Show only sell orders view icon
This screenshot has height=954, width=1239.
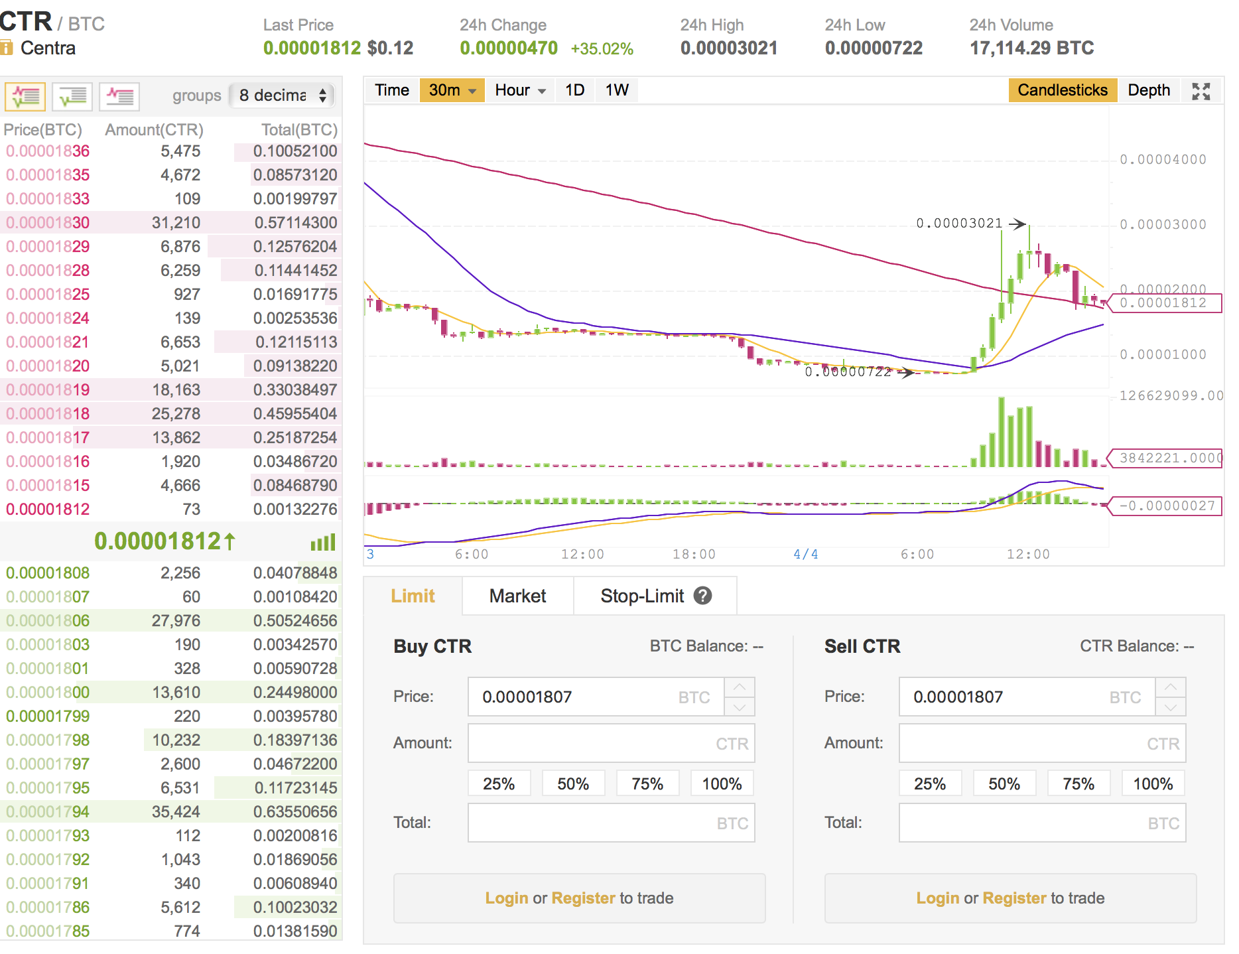pos(119,97)
